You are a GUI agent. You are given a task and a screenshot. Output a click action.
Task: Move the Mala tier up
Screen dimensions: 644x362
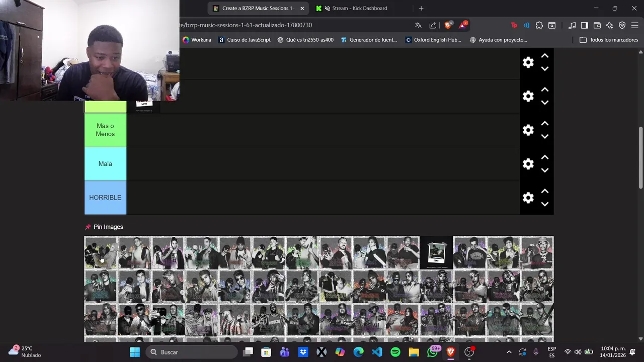coord(544,157)
